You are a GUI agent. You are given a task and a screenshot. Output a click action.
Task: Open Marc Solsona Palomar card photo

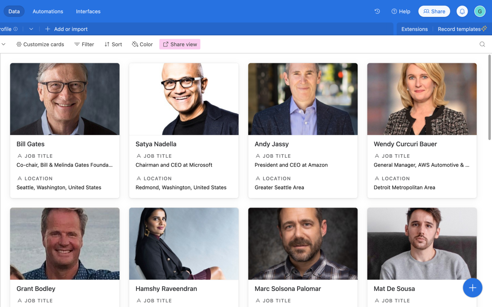(303, 244)
